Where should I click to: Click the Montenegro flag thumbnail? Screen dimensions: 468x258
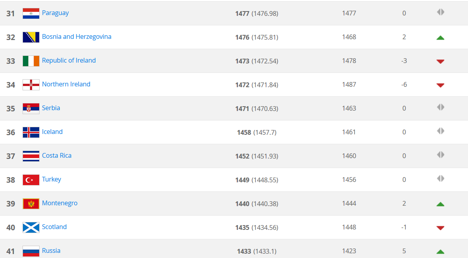[31, 204]
